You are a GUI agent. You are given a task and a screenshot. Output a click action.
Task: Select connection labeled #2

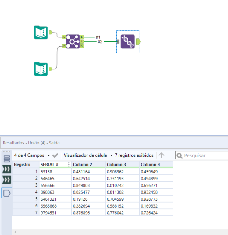pos(100,42)
